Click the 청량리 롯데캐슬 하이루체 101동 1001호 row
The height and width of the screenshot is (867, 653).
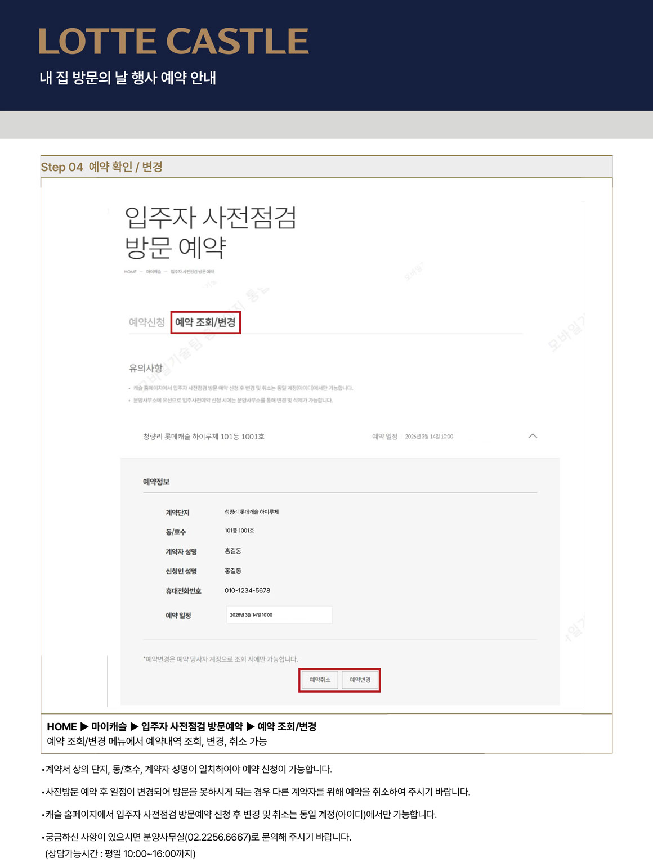(x=203, y=437)
